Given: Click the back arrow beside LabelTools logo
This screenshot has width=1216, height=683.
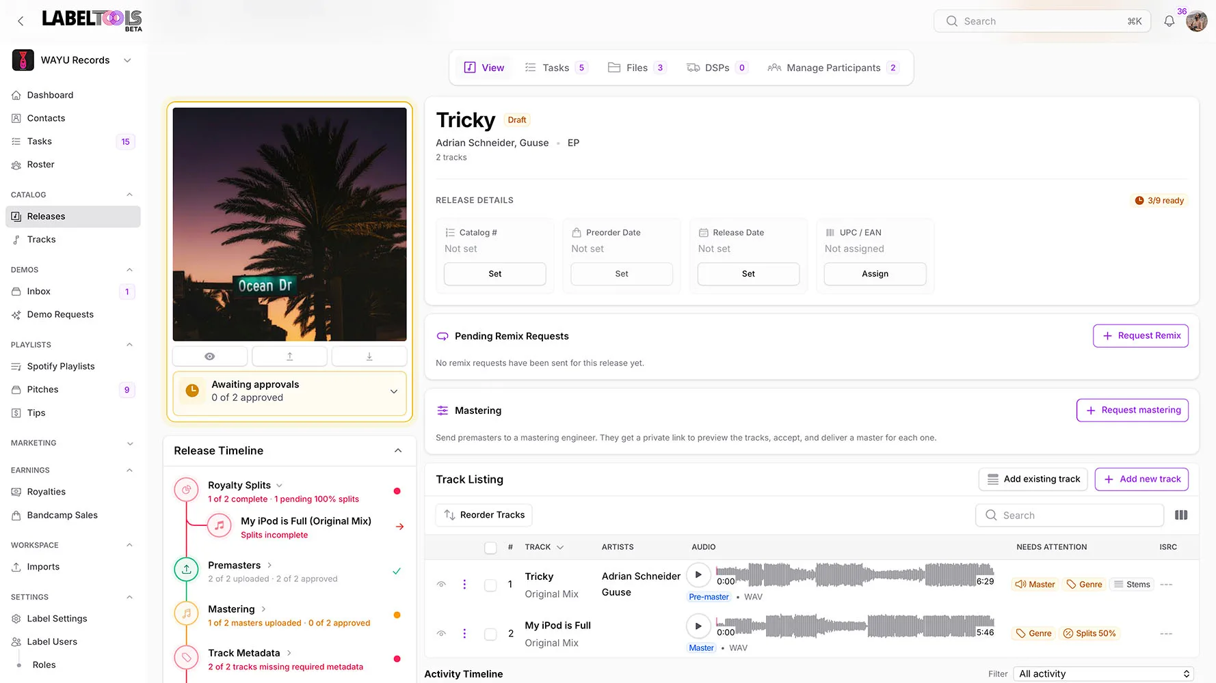Looking at the screenshot, I should tap(21, 21).
